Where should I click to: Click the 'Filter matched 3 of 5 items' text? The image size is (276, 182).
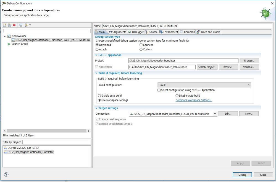[19, 135]
